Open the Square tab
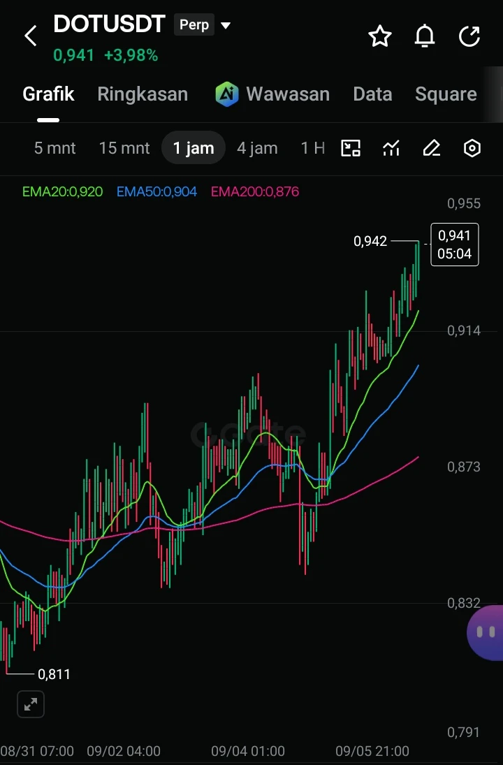The width and height of the screenshot is (503, 765). (446, 94)
